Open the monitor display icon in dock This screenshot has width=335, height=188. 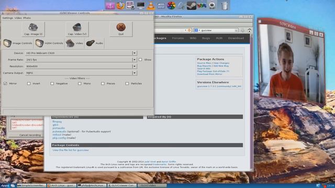point(141,5)
